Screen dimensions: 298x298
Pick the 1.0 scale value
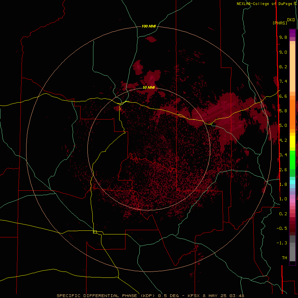[x=283, y=199]
